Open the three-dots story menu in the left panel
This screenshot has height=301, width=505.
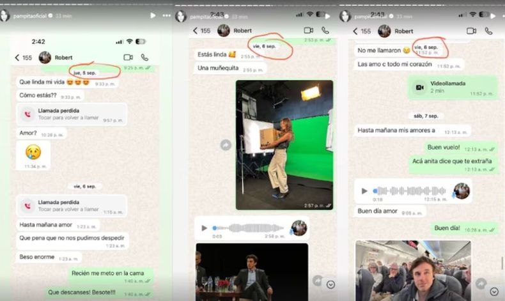click(167, 15)
